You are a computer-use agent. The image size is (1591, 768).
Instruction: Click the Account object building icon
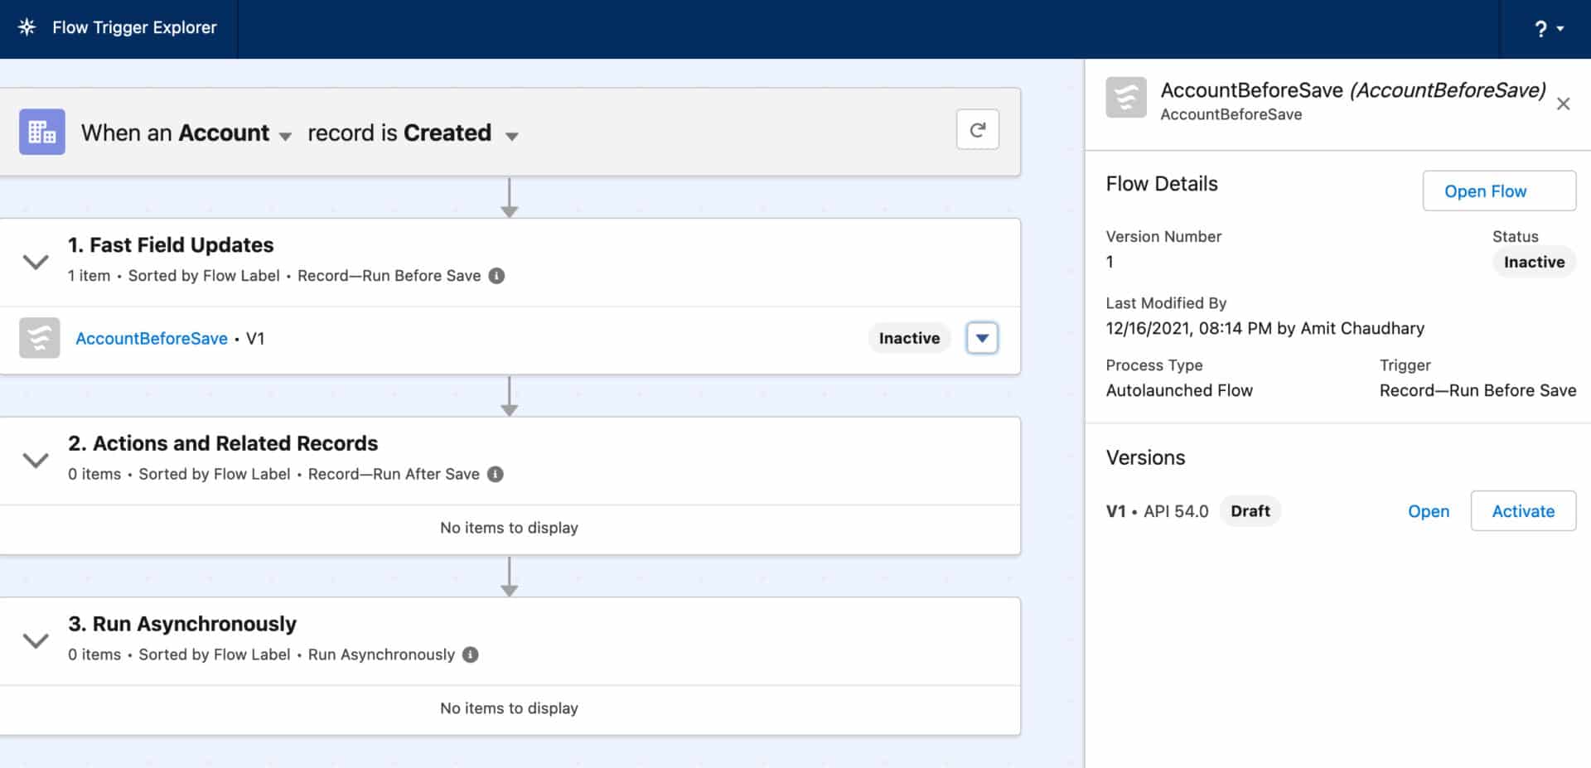tap(42, 133)
